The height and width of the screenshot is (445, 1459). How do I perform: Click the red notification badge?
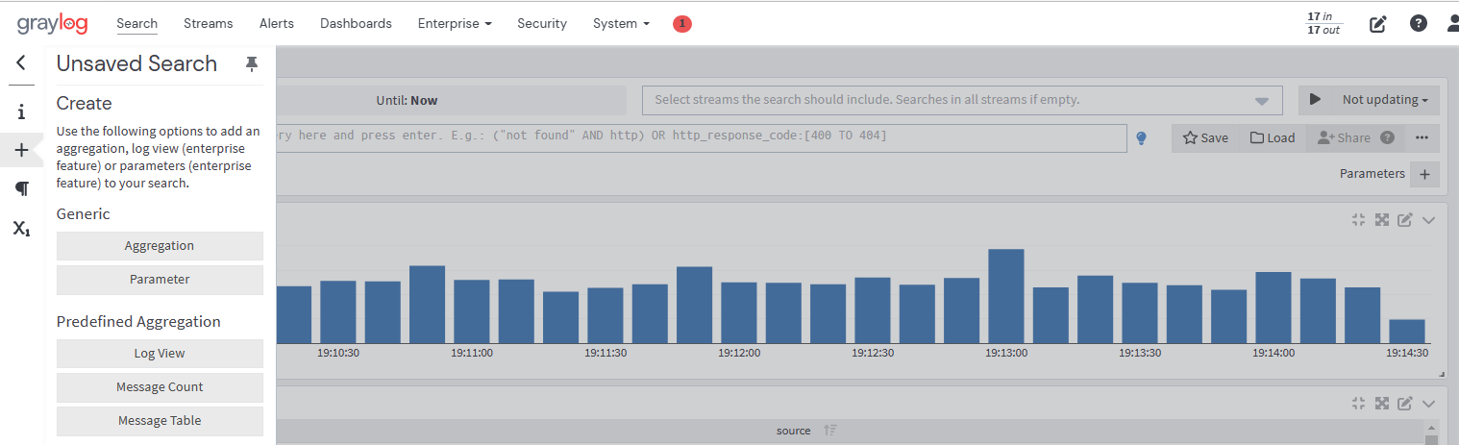tap(682, 23)
